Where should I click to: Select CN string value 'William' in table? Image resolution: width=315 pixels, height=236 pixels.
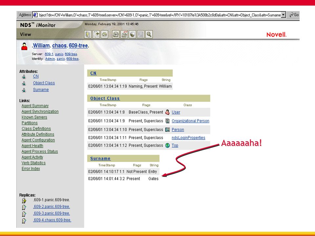(x=165, y=86)
